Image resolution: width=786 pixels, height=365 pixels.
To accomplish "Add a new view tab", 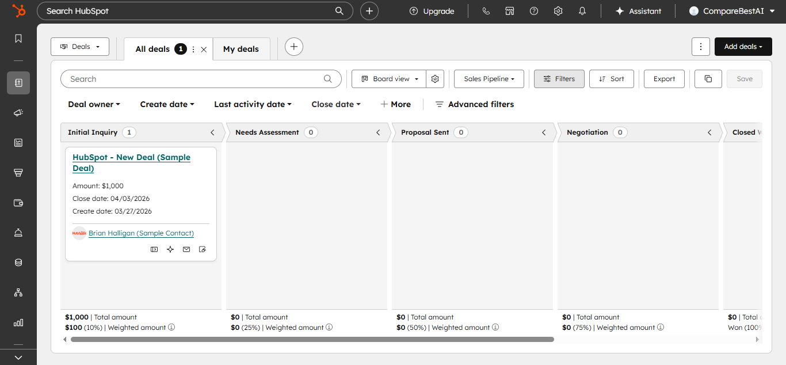I will pos(294,47).
